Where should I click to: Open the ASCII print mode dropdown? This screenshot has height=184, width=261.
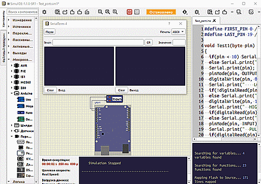coord(179,32)
